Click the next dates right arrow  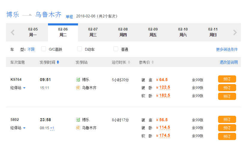point(235,32)
